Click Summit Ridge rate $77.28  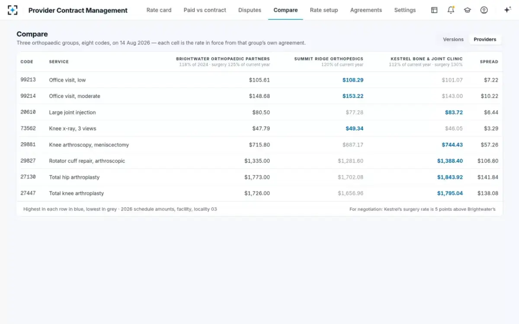(x=355, y=112)
